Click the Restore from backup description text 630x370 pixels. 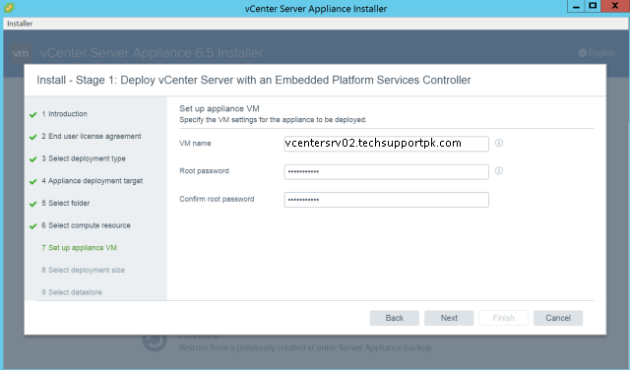click(x=305, y=347)
